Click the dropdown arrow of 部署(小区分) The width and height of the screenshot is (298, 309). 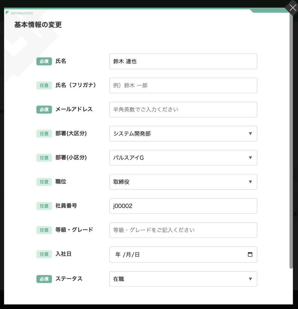pyautogui.click(x=250, y=158)
